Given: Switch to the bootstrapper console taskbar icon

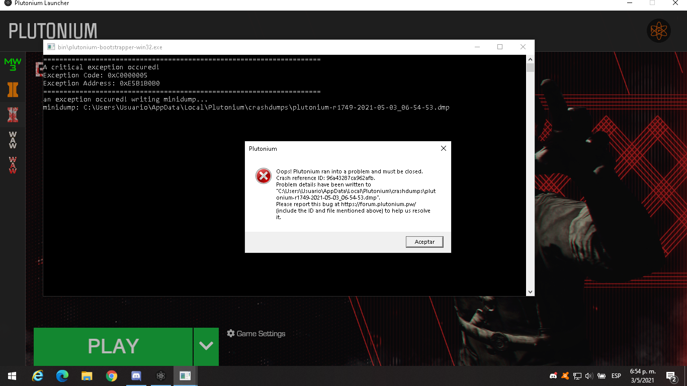Looking at the screenshot, I should (185, 376).
